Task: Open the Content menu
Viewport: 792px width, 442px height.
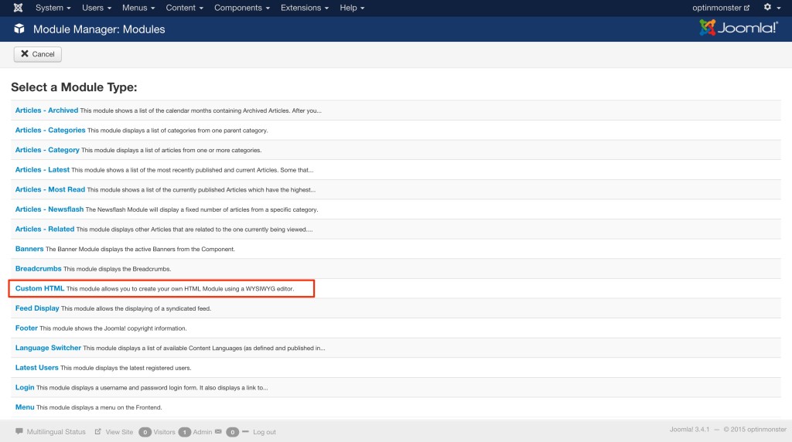Action: click(x=184, y=8)
